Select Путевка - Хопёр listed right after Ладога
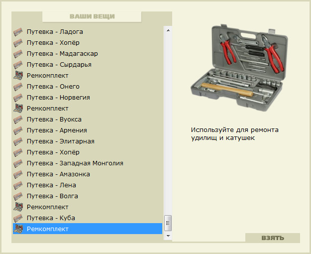 (x=88, y=43)
